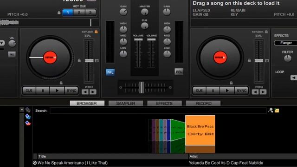The height and width of the screenshot is (167, 297).
Task: Nudge left deck pitch up arrow
Action: point(93,92)
